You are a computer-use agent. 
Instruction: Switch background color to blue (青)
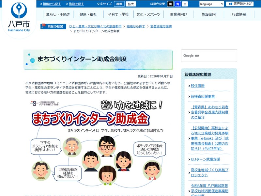click(x=178, y=4)
